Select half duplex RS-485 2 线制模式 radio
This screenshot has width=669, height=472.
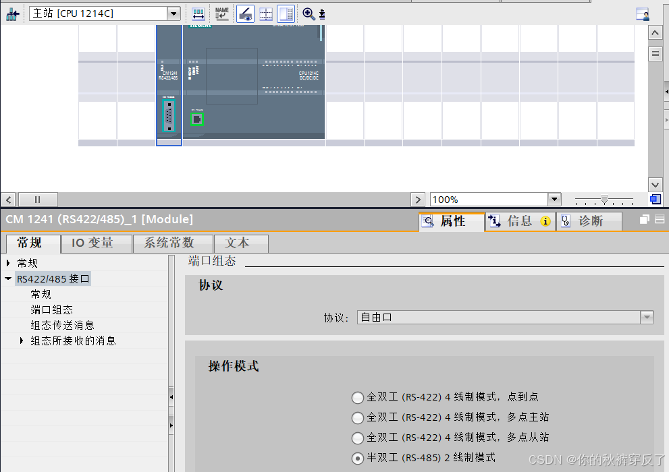[358, 459]
